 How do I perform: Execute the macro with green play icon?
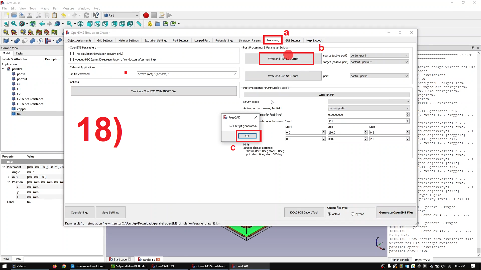pyautogui.click(x=169, y=15)
